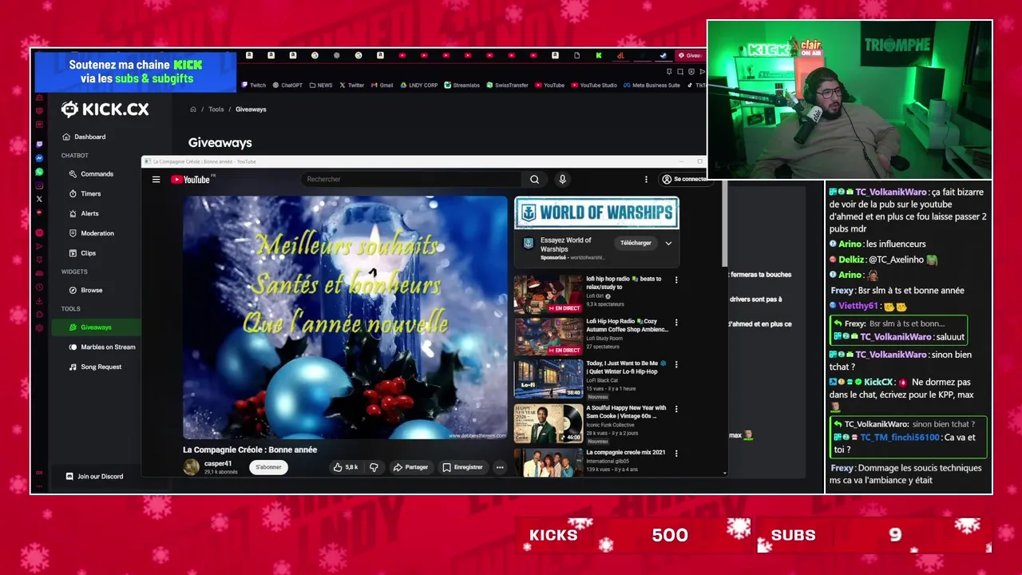Open options menu for Soulful Happy New Year video
The height and width of the screenshot is (575, 1022).
[x=676, y=409]
